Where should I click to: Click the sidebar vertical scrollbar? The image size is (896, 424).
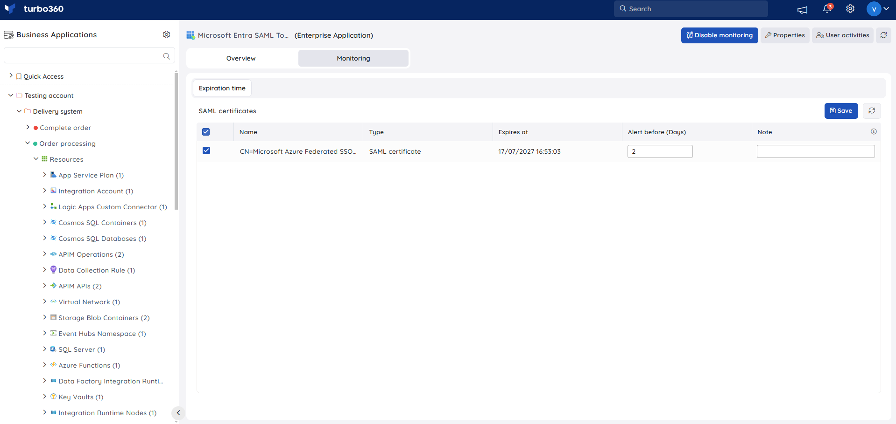[176, 140]
